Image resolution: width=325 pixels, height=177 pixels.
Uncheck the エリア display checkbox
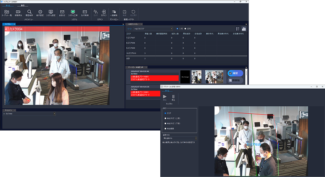click(x=165, y=113)
